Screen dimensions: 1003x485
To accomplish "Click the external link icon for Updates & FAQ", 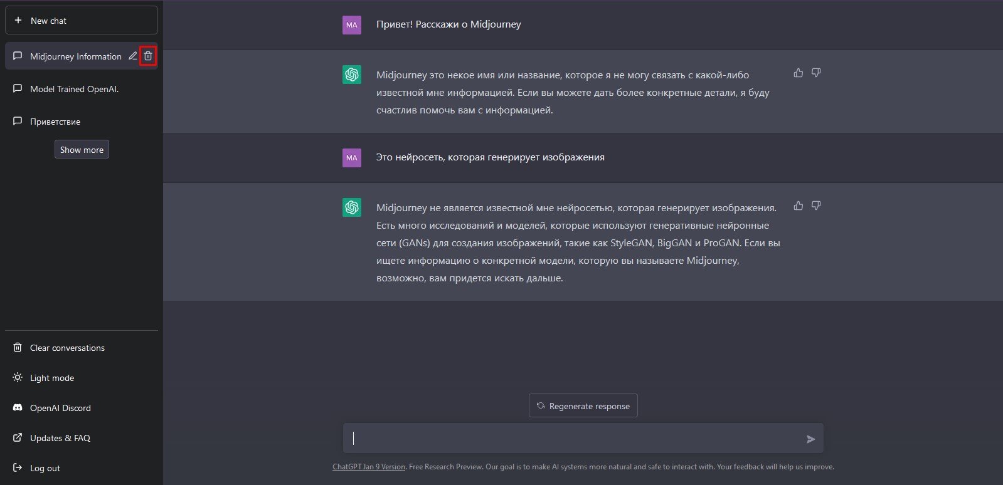I will pyautogui.click(x=18, y=437).
